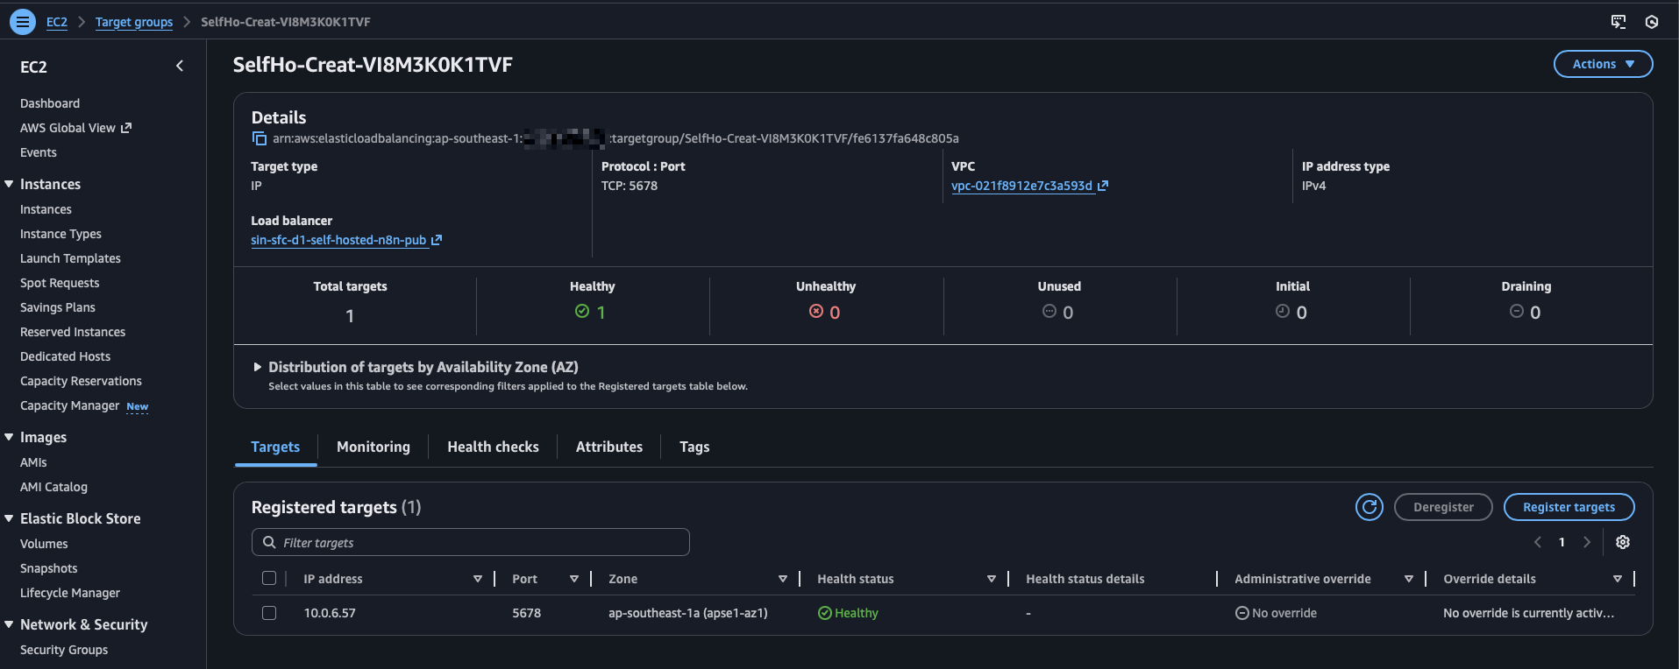Refresh the registered targets list
Viewport: 1679px width, 669px height.
click(x=1369, y=507)
